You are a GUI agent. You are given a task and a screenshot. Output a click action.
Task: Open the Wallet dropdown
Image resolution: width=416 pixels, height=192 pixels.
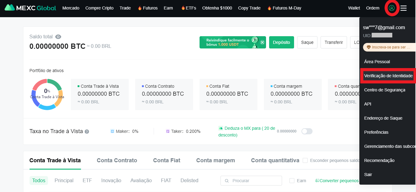tap(354, 8)
